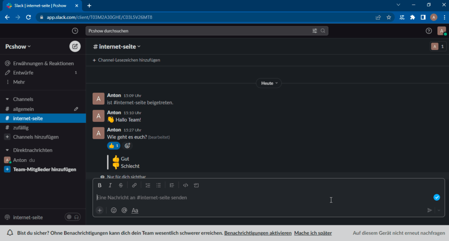Open the Pcshow workspace menu

[x=18, y=46]
